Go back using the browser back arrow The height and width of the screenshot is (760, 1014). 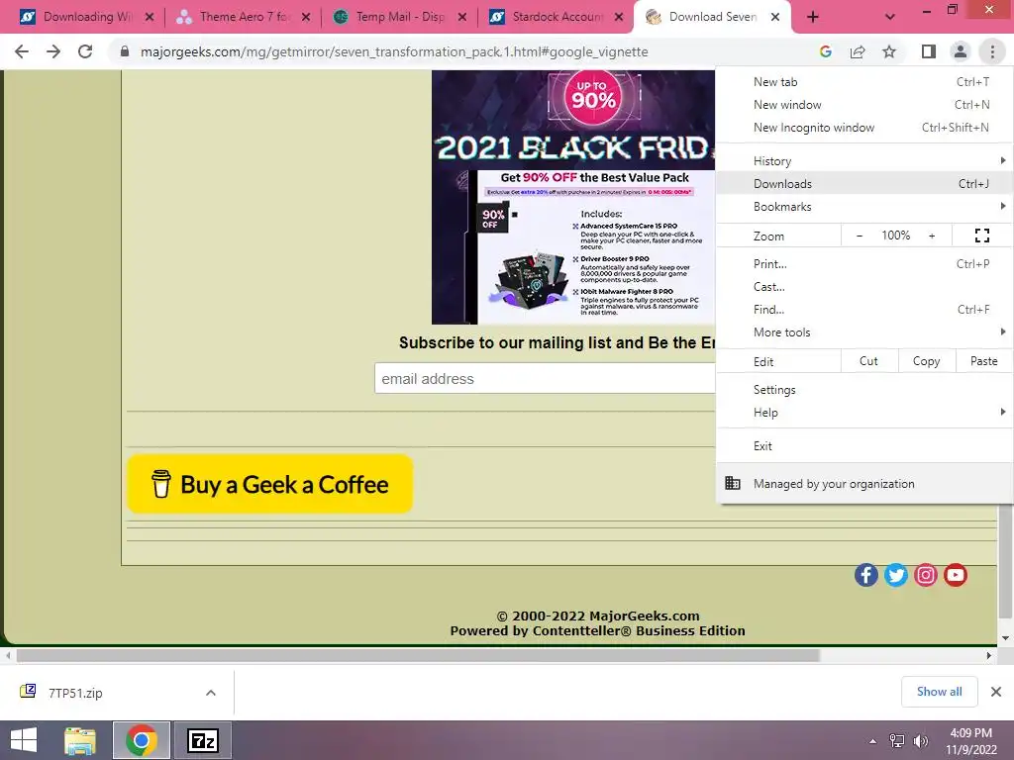coord(22,51)
